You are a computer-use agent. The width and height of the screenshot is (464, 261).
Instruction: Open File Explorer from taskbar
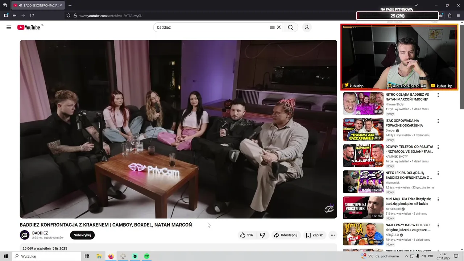pos(99,256)
